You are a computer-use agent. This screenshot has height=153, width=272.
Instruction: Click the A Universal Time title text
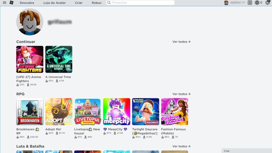tap(58, 77)
